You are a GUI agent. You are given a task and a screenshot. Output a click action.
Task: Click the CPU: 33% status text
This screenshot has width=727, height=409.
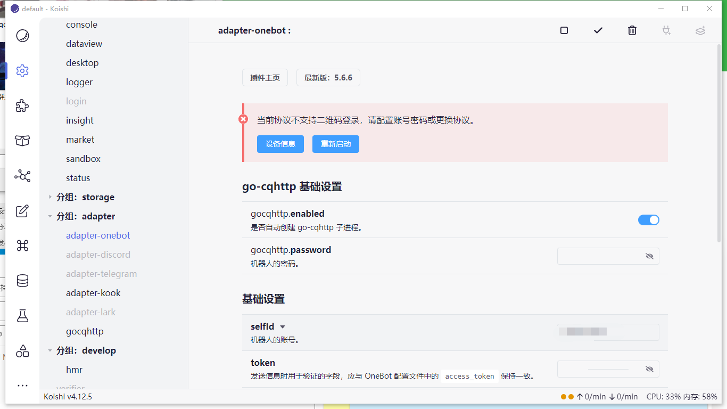[x=664, y=397]
